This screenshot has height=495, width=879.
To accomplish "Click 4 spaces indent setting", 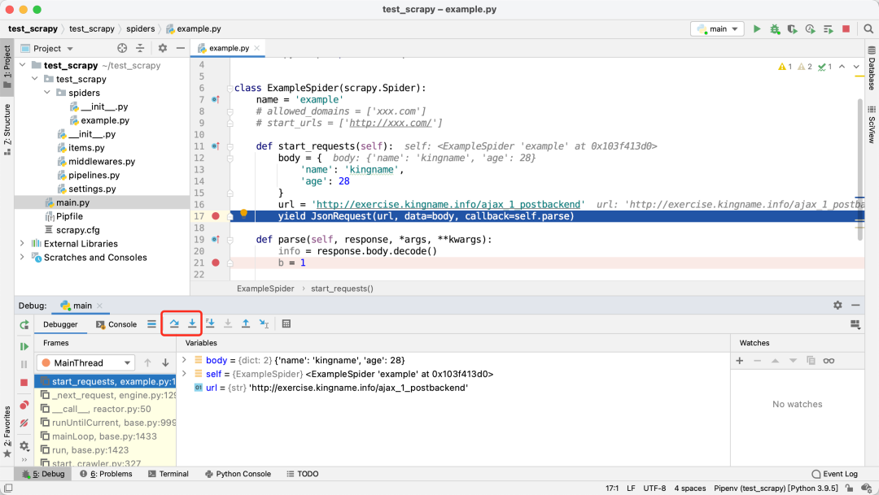I will tap(689, 488).
